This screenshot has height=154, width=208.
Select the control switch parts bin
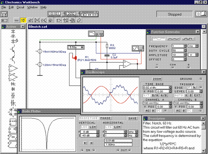37,20
